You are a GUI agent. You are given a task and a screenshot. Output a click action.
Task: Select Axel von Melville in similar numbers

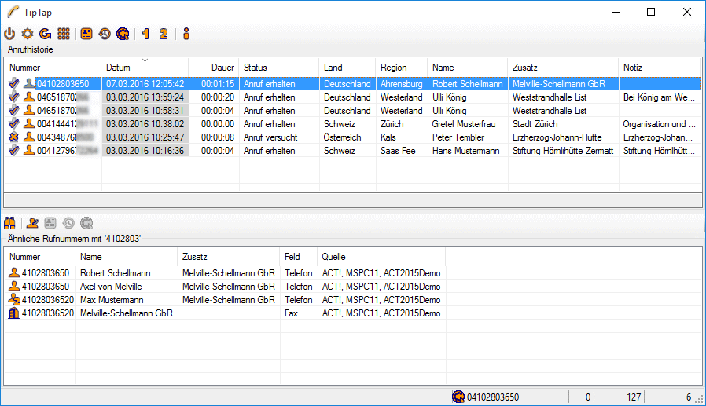(110, 287)
